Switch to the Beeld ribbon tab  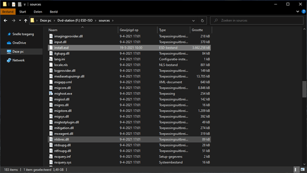[54, 12]
